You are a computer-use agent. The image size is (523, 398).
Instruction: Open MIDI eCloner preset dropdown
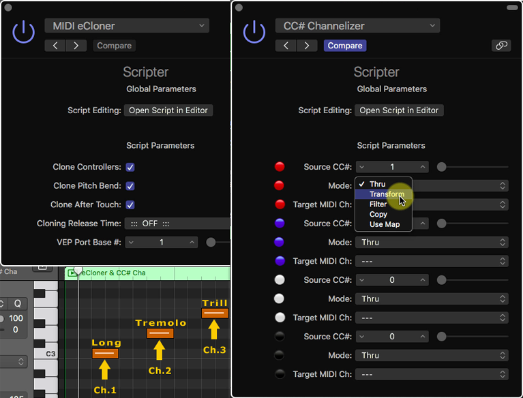pos(127,26)
